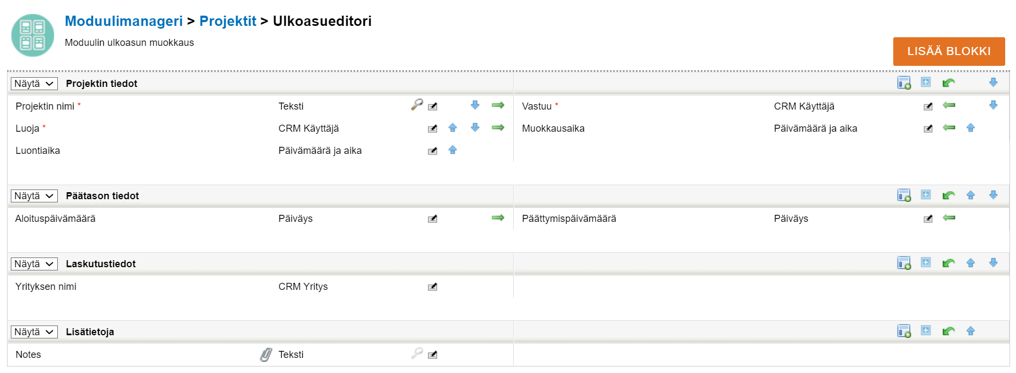The width and height of the screenshot is (1016, 373).
Task: Expand Näytä dropdown for Päätason tiedot block
Action: click(34, 196)
